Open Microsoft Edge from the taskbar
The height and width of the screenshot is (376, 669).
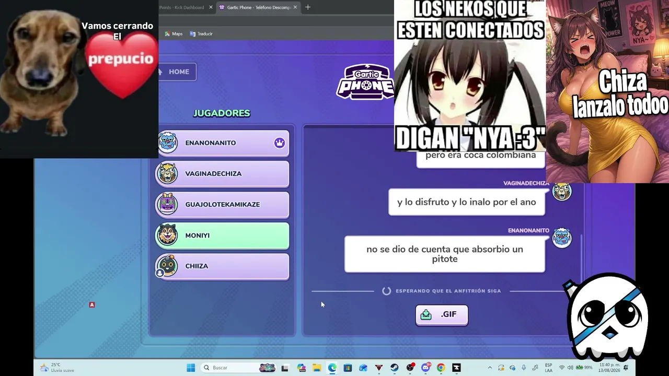tap(332, 368)
